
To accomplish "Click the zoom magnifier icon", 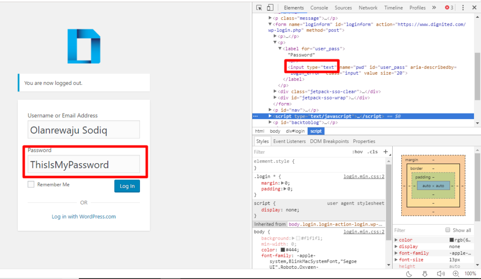I will pos(456,274).
